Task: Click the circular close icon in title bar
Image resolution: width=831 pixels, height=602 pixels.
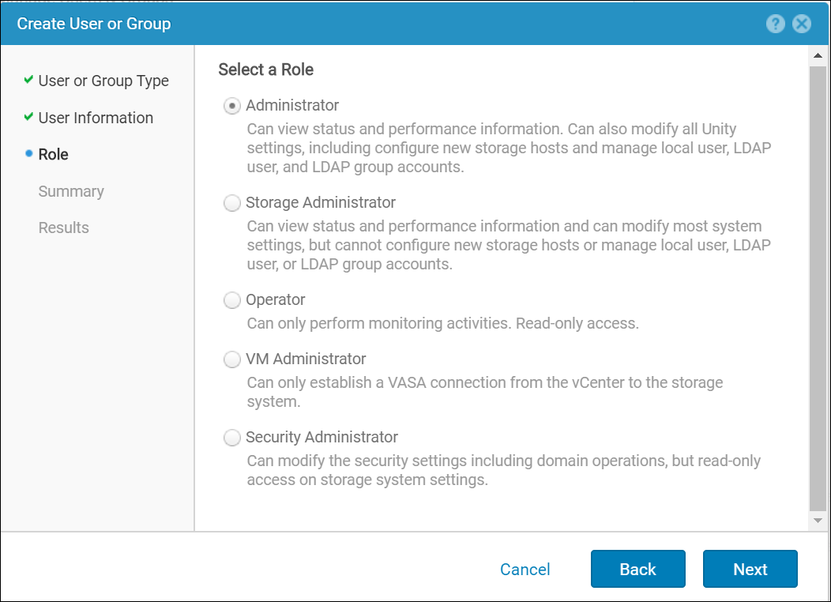Action: (802, 24)
